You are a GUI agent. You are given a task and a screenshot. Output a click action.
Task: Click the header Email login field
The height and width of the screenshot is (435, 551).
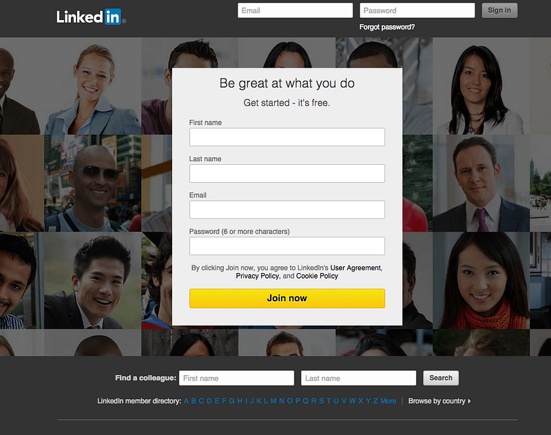point(295,10)
